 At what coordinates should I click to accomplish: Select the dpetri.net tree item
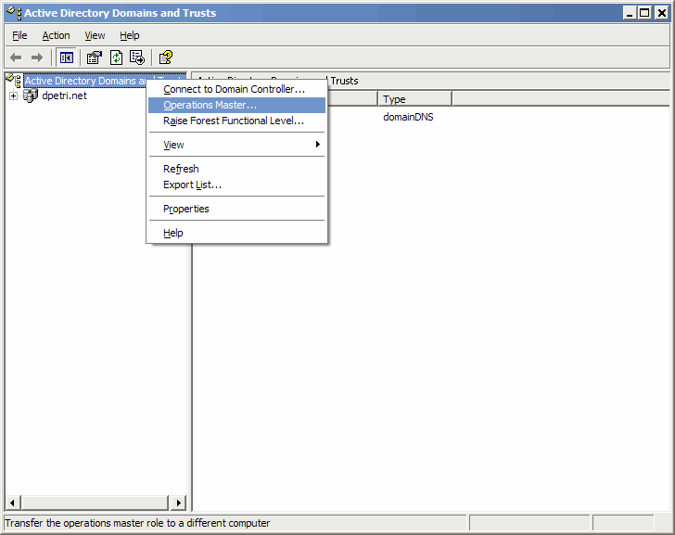[x=65, y=96]
